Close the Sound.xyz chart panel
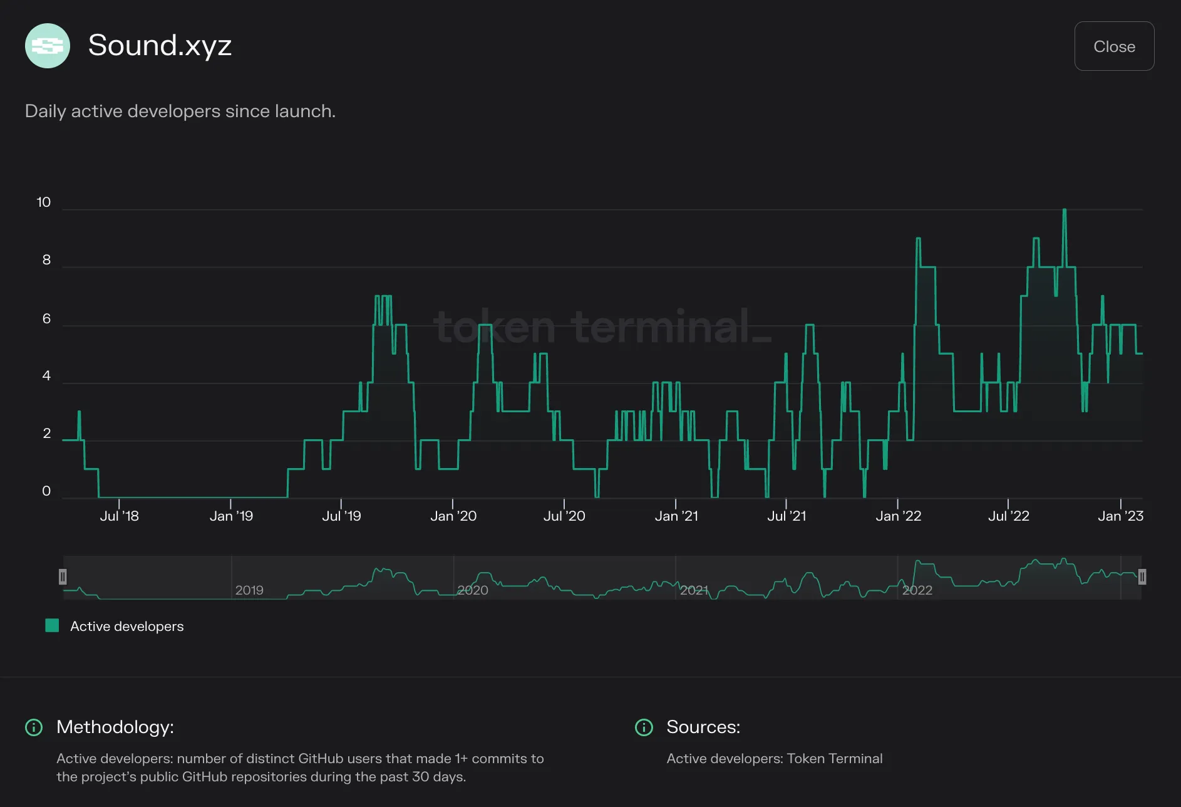 pyautogui.click(x=1114, y=46)
